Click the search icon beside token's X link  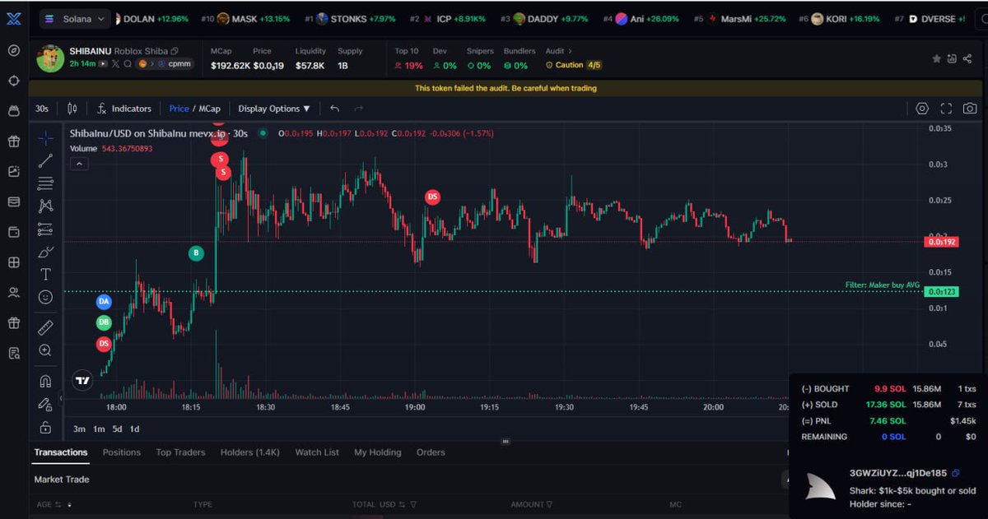(x=128, y=63)
